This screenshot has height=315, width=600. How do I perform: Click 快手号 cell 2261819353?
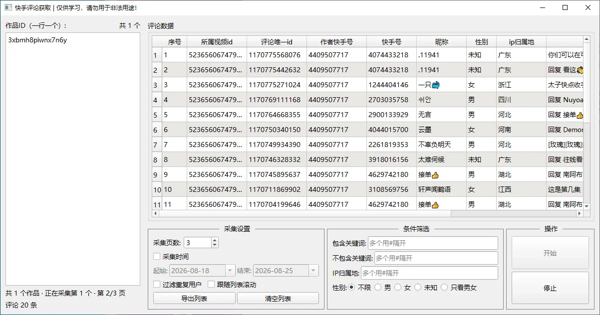[x=392, y=145]
